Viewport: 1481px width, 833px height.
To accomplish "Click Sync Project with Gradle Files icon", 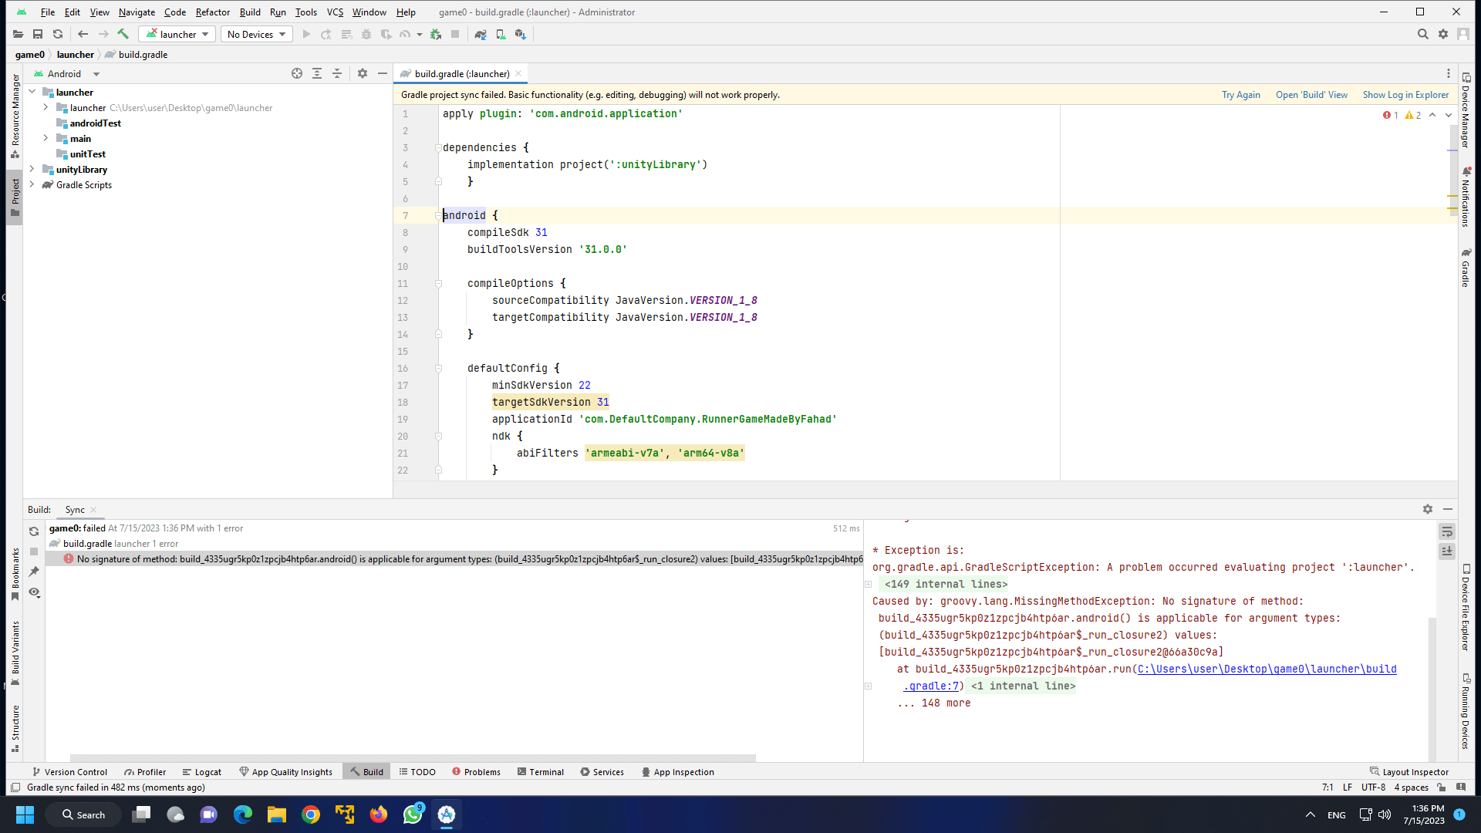I will [480, 34].
